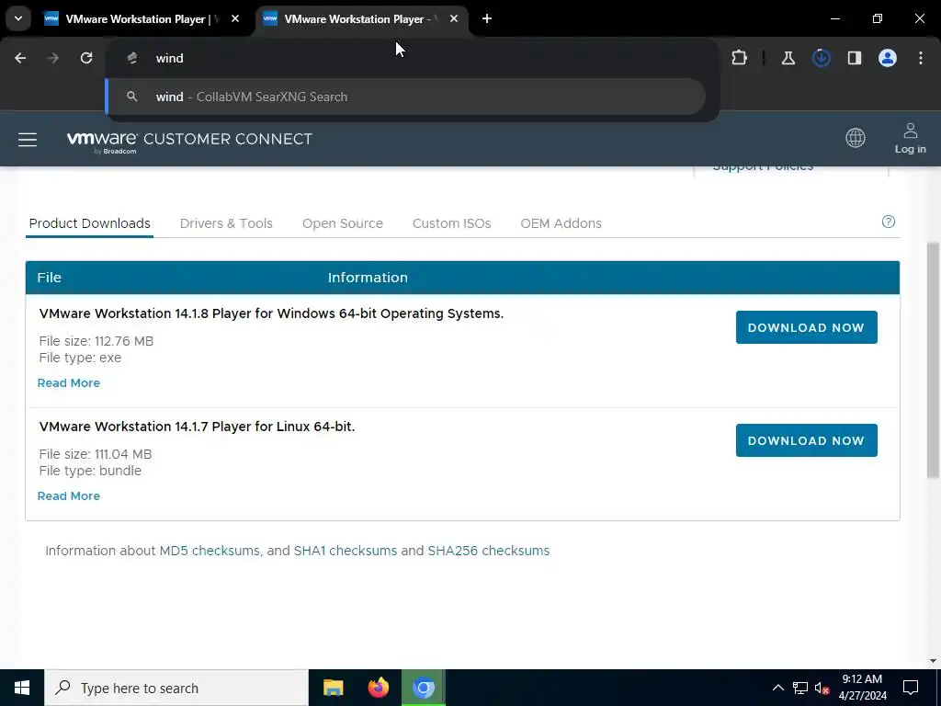Open SHA1 checksums link
This screenshot has width=941, height=706.
click(346, 551)
